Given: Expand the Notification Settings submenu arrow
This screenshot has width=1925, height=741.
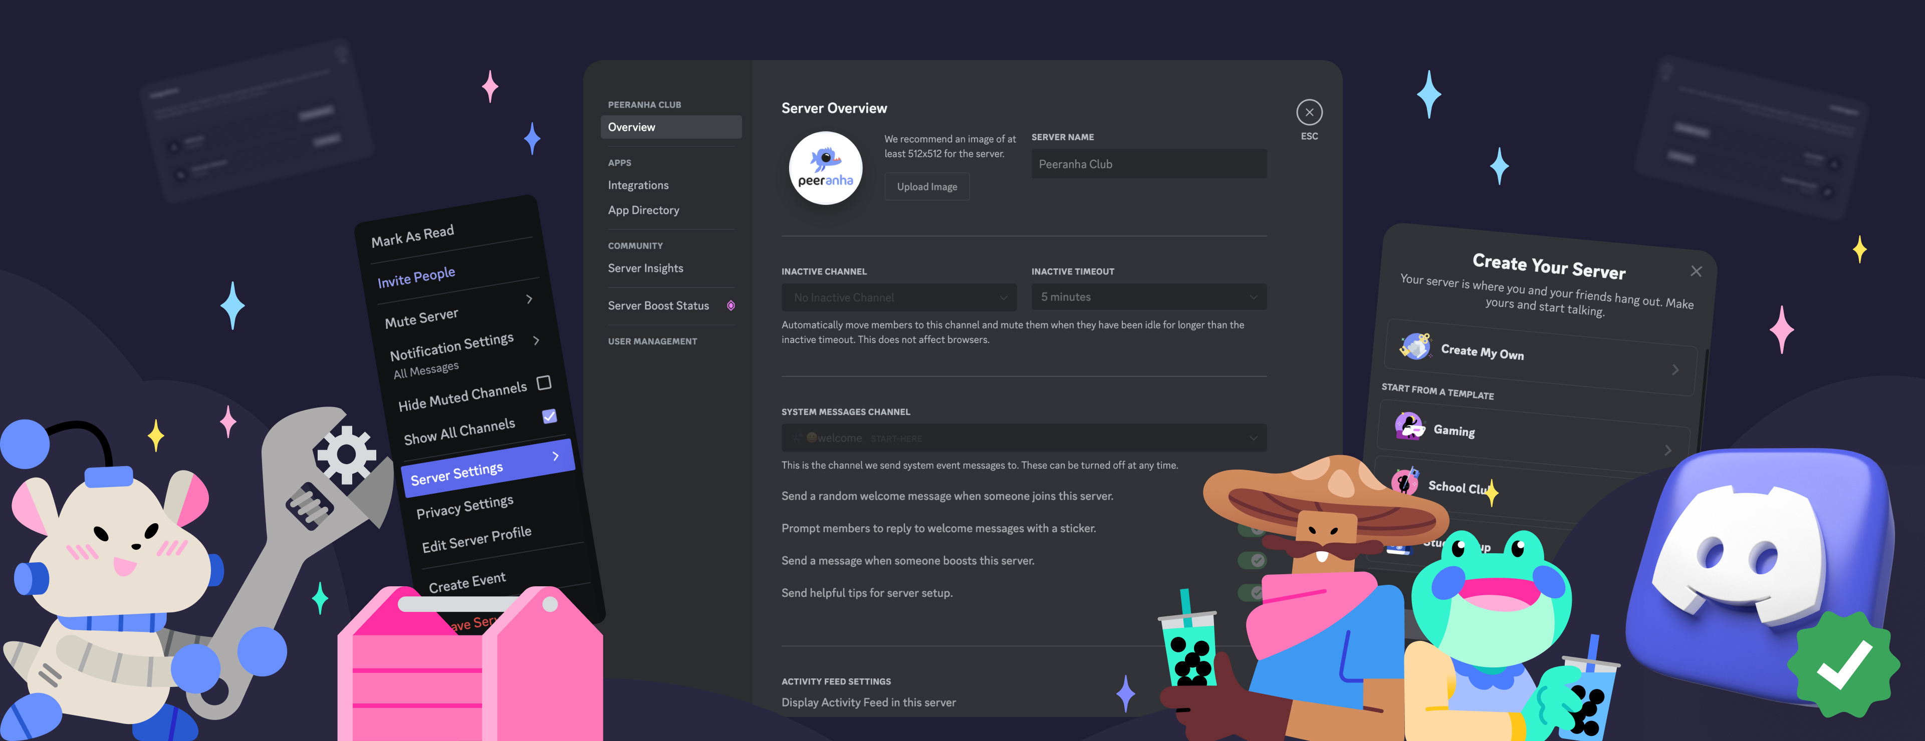Looking at the screenshot, I should click(x=536, y=340).
